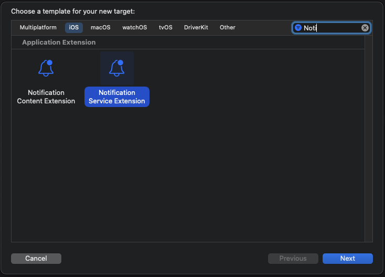
Task: Select the Notification Content Extension label
Action: tap(46, 97)
